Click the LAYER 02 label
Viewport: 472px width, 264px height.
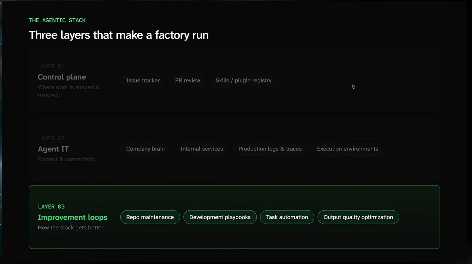51,138
